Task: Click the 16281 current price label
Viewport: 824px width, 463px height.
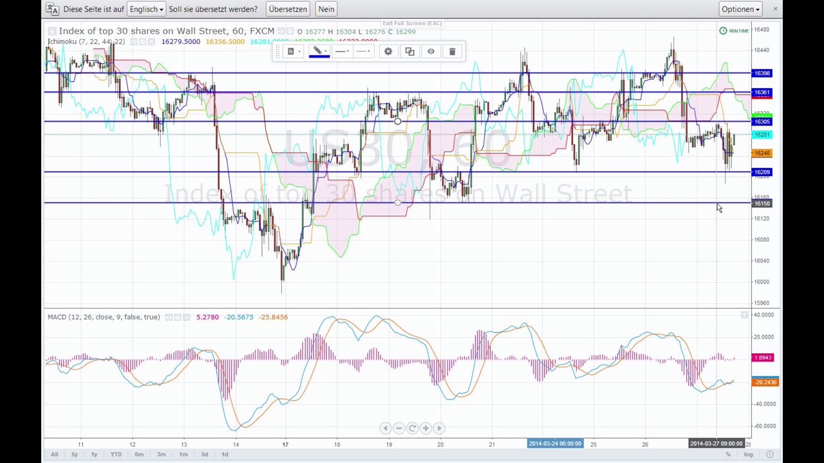Action: click(x=762, y=134)
